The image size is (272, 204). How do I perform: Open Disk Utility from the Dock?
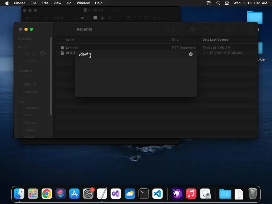205,193
